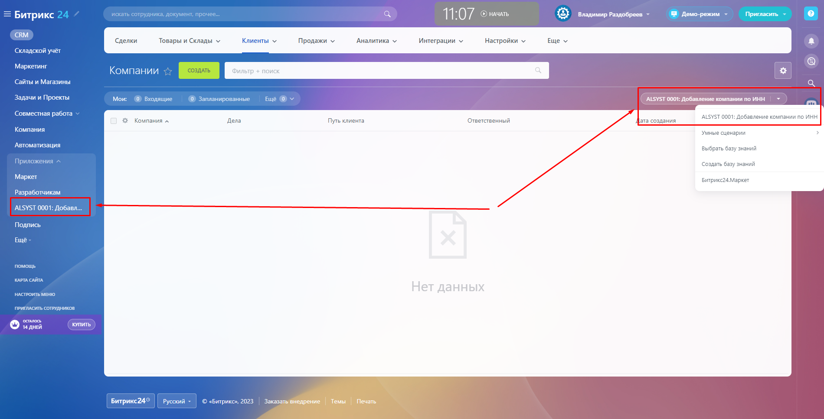
Task: Click the pencil edit icon near Битрикс 24
Action: tap(77, 14)
